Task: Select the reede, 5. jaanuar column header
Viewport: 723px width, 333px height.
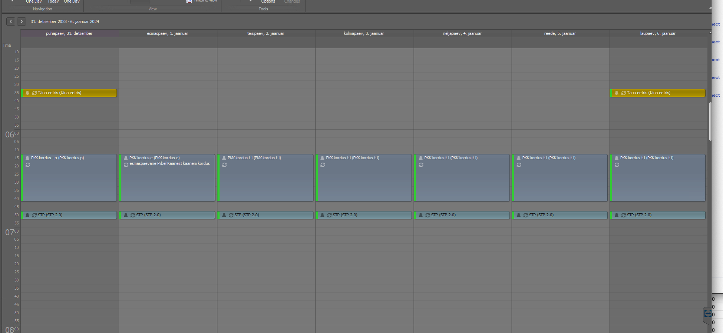Action: (560, 33)
